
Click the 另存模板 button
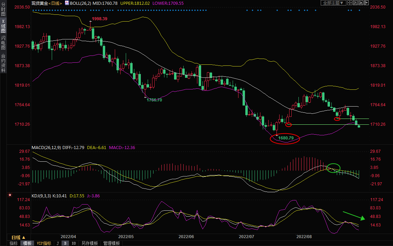pyautogui.click(x=89, y=243)
